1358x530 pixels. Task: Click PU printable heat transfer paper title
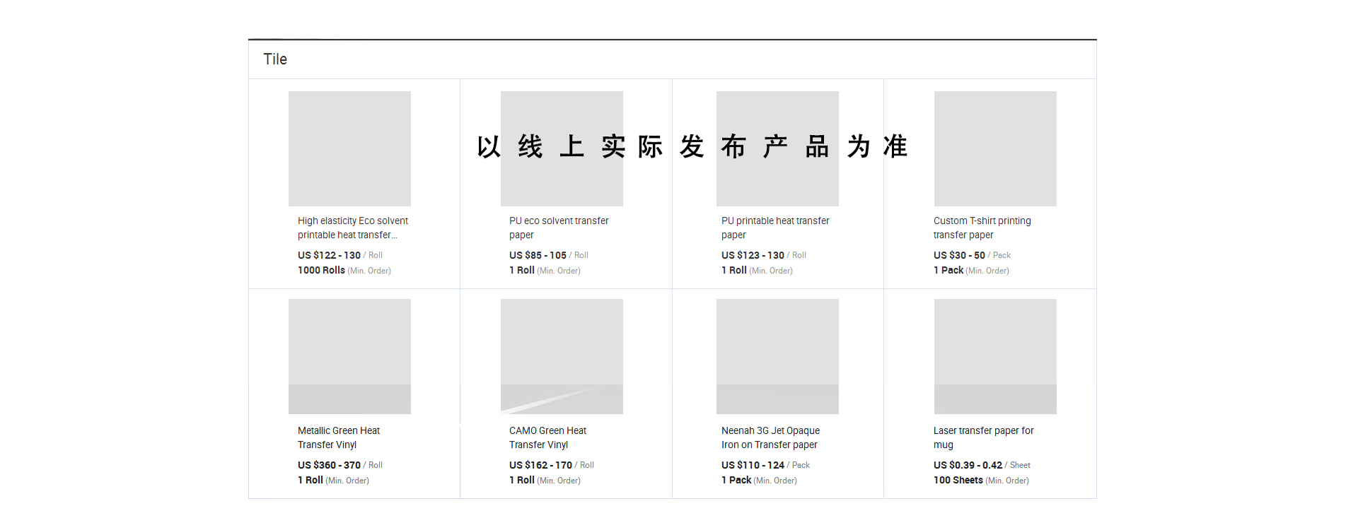[x=775, y=228]
